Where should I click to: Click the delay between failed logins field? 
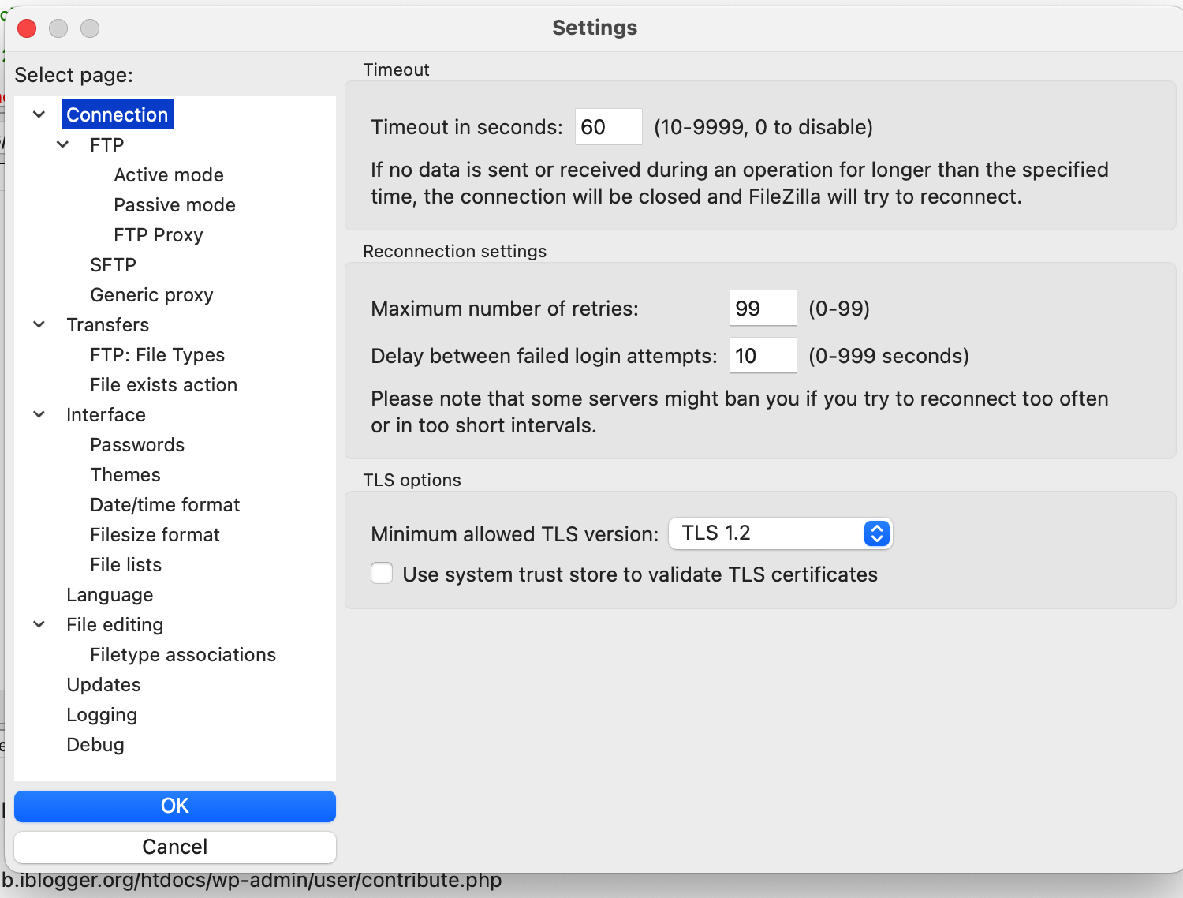click(763, 356)
